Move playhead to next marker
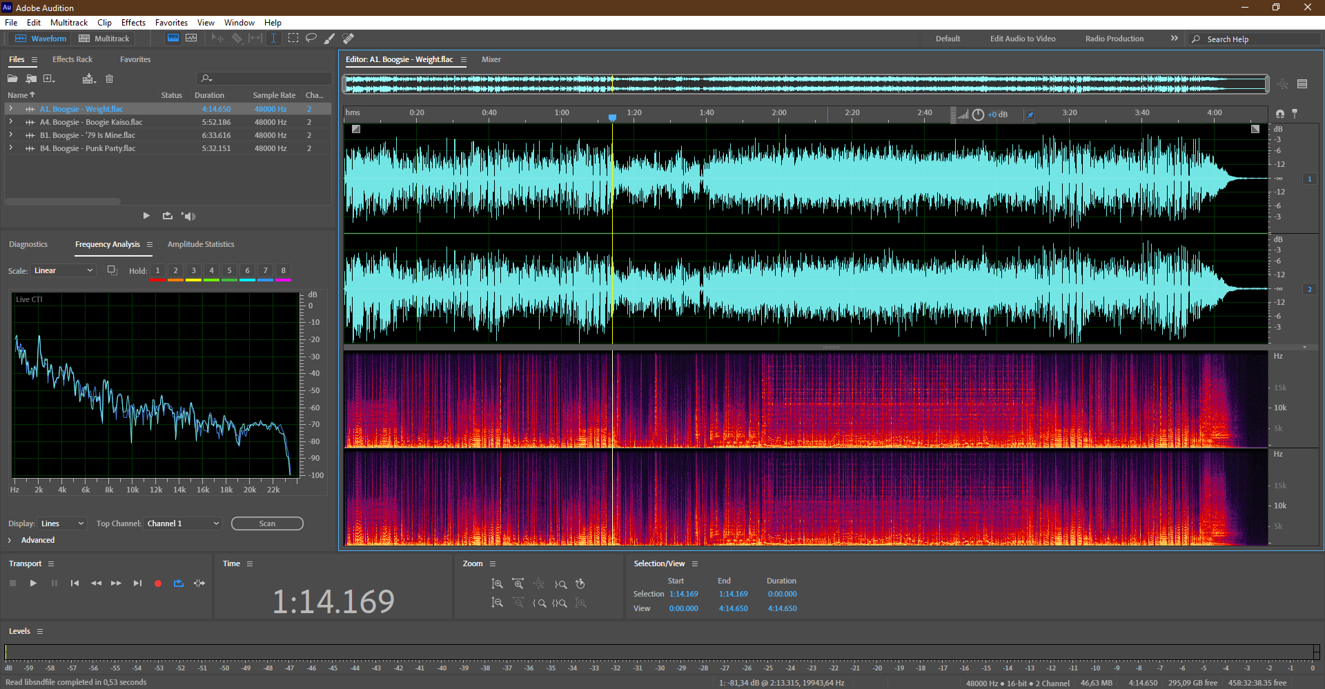 click(137, 583)
